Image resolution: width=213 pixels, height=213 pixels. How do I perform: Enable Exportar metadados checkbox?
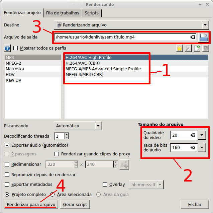click(7, 184)
